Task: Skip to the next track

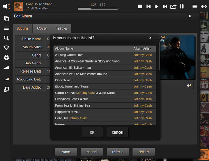Action: [165, 7]
